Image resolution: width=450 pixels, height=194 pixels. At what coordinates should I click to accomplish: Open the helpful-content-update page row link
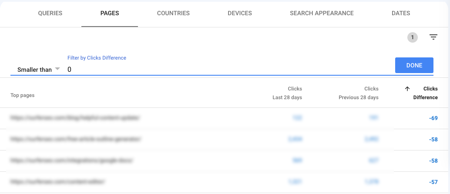(x=76, y=118)
